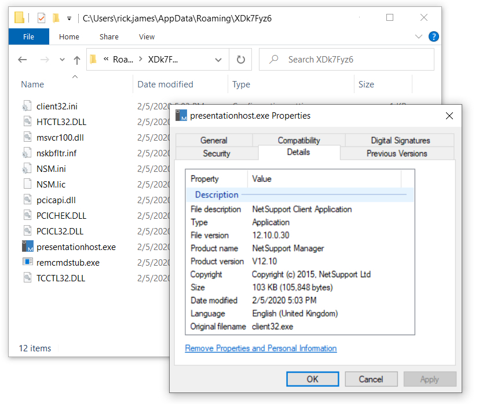Click the Value column header
The height and width of the screenshot is (404, 479).
pos(324,179)
